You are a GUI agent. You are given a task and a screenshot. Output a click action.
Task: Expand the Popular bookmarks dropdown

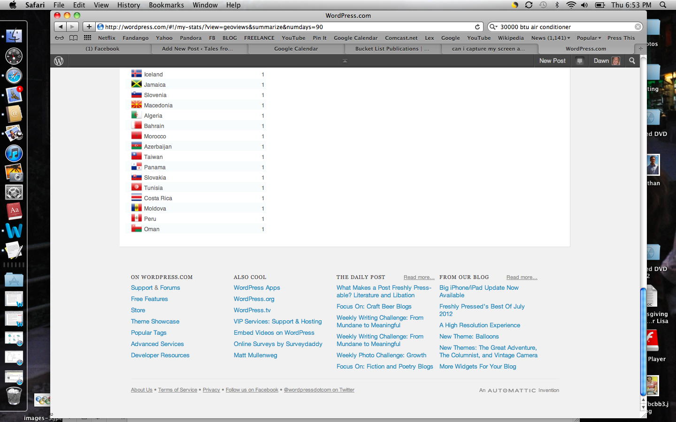pos(589,38)
